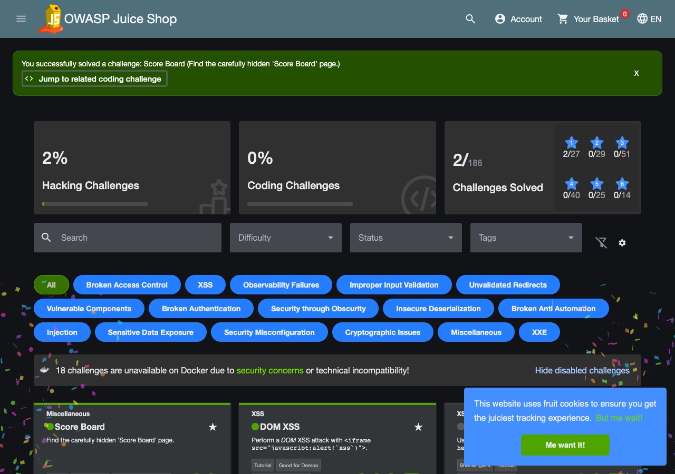Click the Tutorial tag on DOM XSS
Viewport: 675px width, 474px height.
point(263,465)
